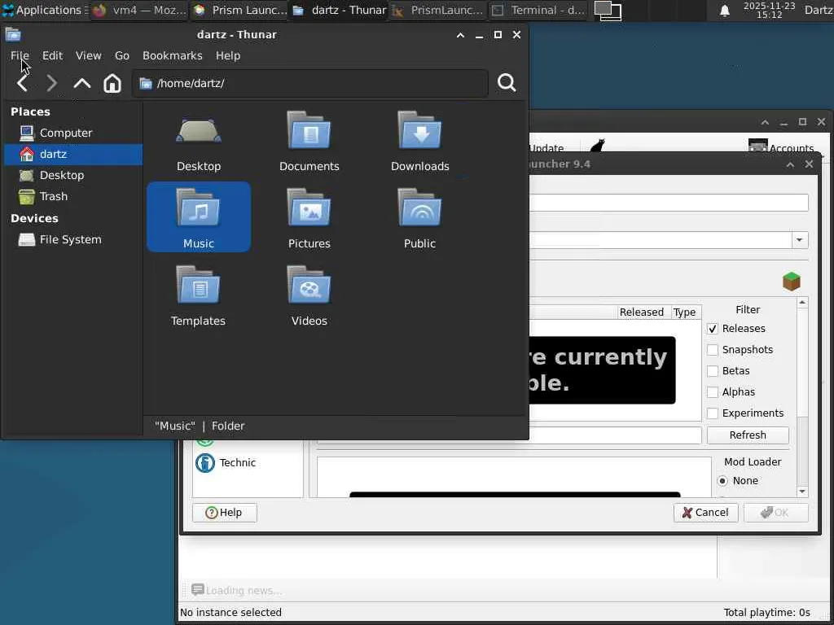Sort version list by Type column

[x=684, y=312]
